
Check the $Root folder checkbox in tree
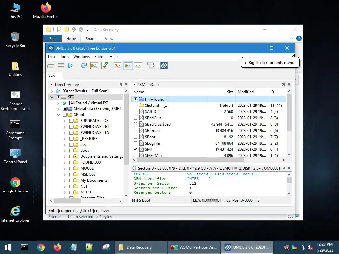(65, 115)
